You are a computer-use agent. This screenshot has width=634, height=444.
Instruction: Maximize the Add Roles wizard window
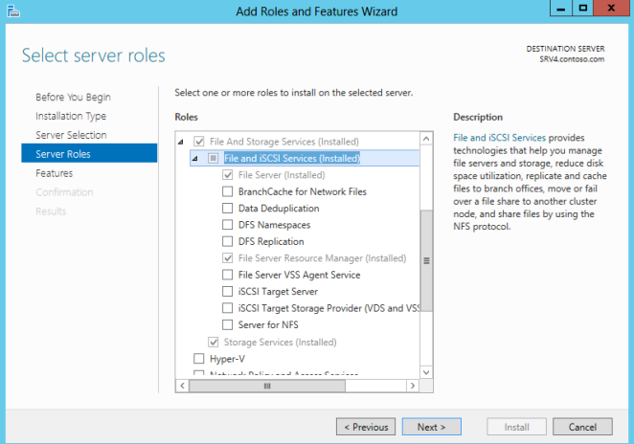click(x=583, y=9)
